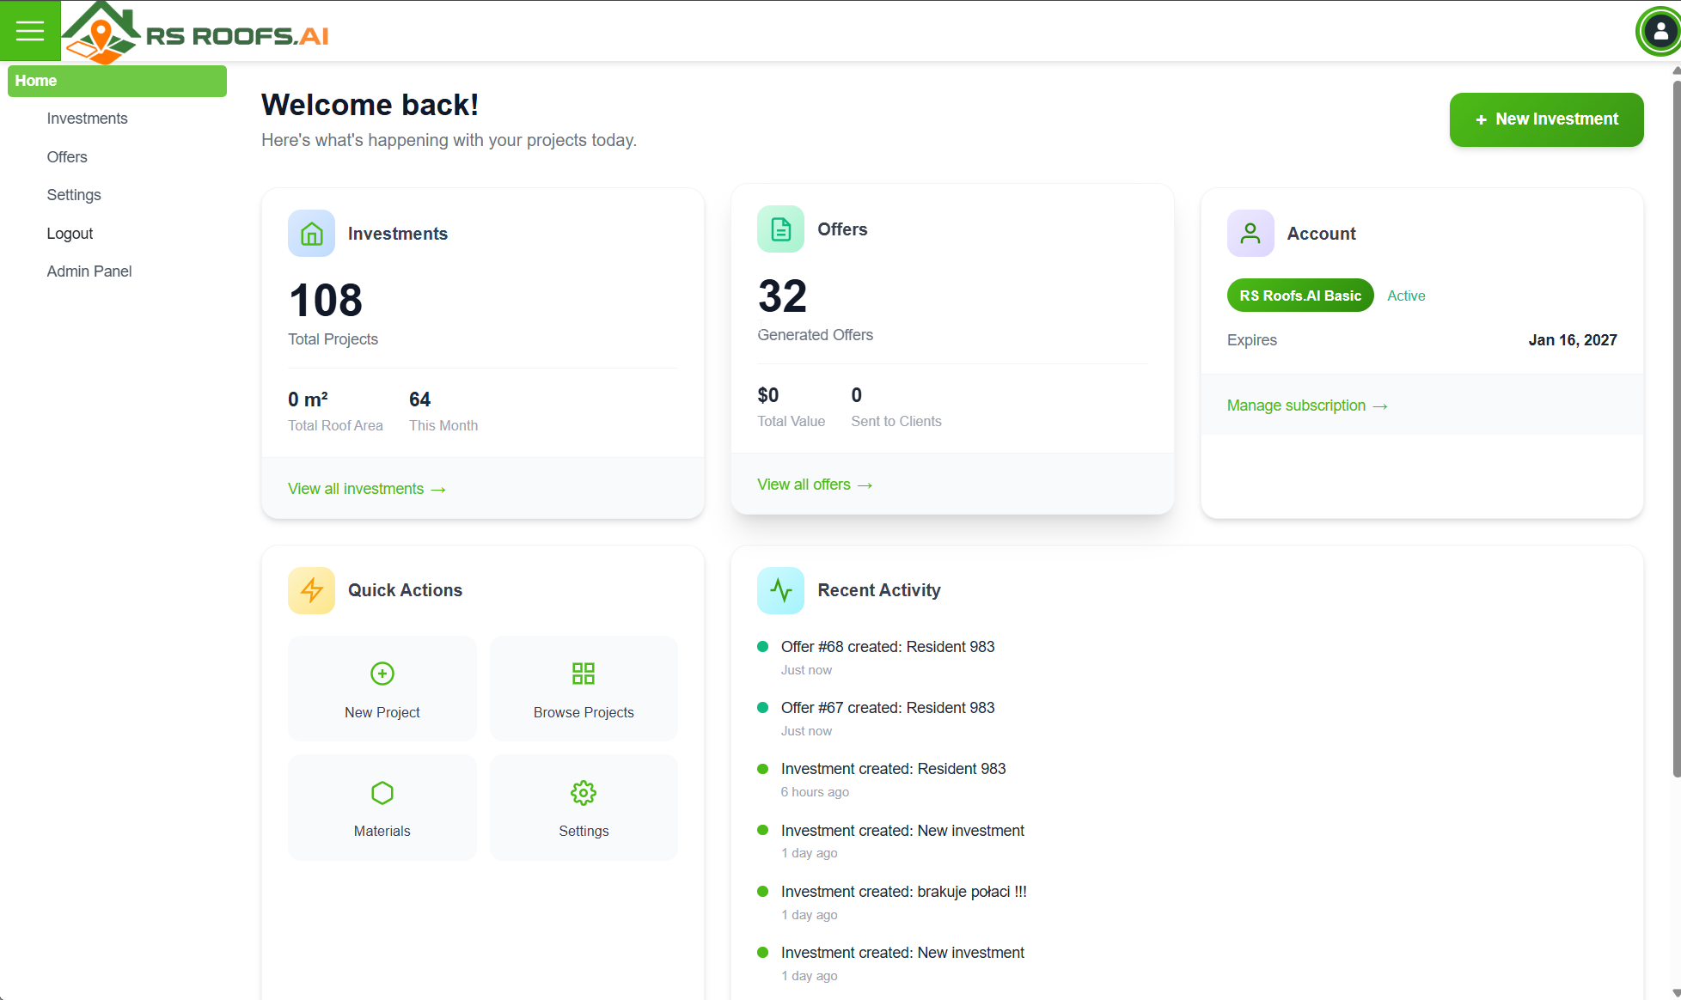Click the Offers document icon
The image size is (1681, 1000).
coord(780,229)
